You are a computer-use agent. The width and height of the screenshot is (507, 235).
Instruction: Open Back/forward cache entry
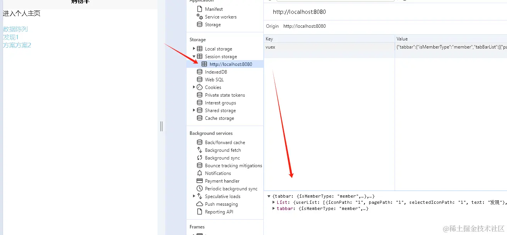point(225,142)
